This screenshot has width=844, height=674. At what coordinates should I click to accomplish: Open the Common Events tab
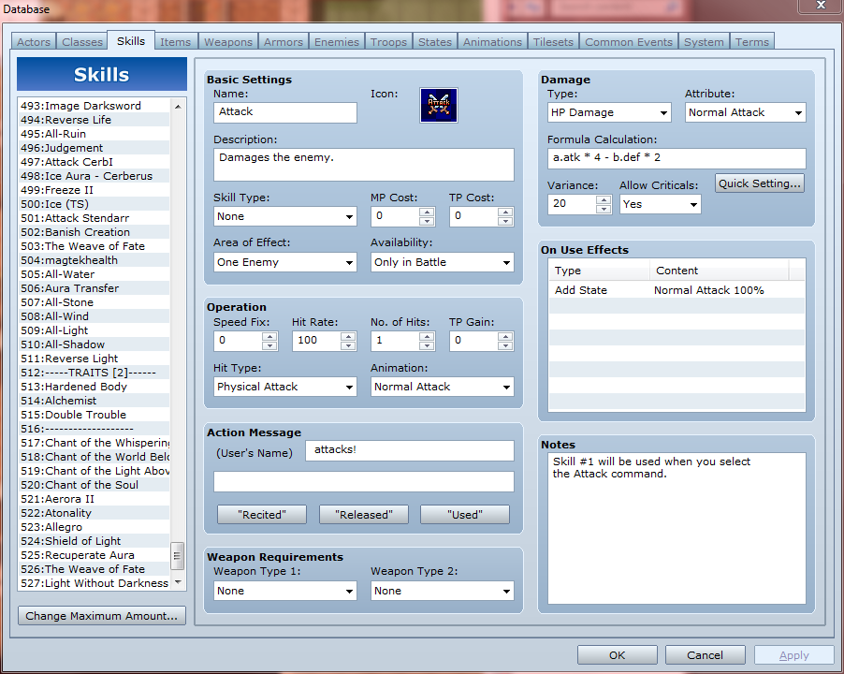pos(628,42)
